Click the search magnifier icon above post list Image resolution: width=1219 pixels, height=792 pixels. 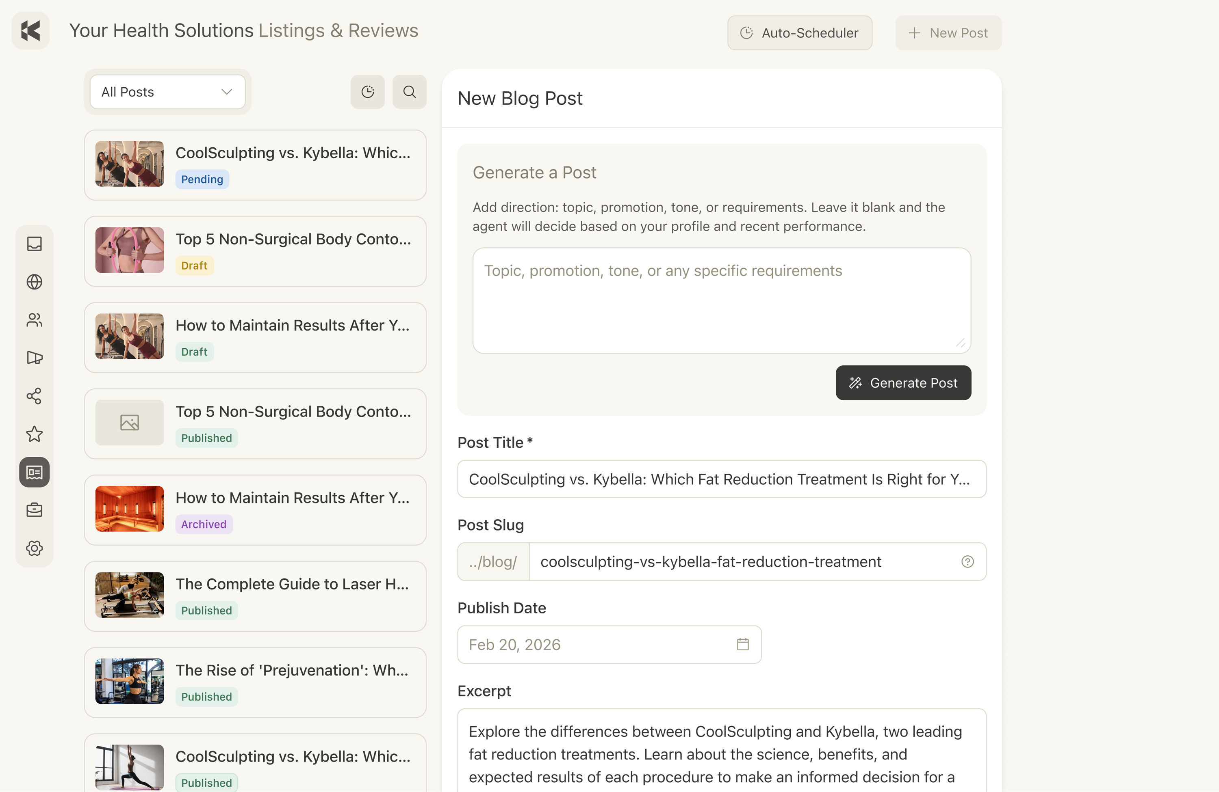(x=409, y=92)
